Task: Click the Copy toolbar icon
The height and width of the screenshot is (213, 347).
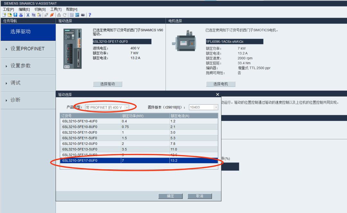Action: 33,15
